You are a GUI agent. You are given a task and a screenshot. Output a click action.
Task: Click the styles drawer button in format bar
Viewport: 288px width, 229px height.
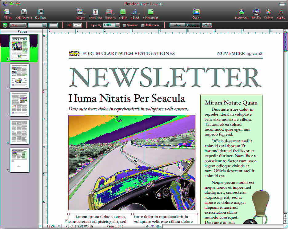coord(5,25)
